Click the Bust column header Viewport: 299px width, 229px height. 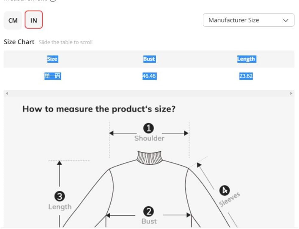pos(149,59)
